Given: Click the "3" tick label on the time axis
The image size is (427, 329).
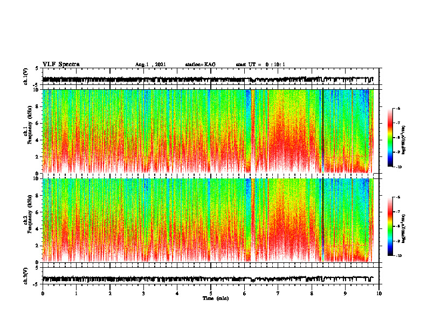Looking at the screenshot, I should point(143,294).
